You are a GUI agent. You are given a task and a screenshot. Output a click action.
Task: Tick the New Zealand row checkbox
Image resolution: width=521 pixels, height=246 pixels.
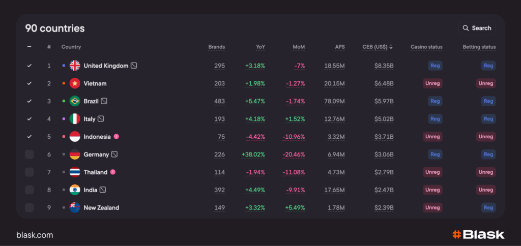[x=30, y=208]
